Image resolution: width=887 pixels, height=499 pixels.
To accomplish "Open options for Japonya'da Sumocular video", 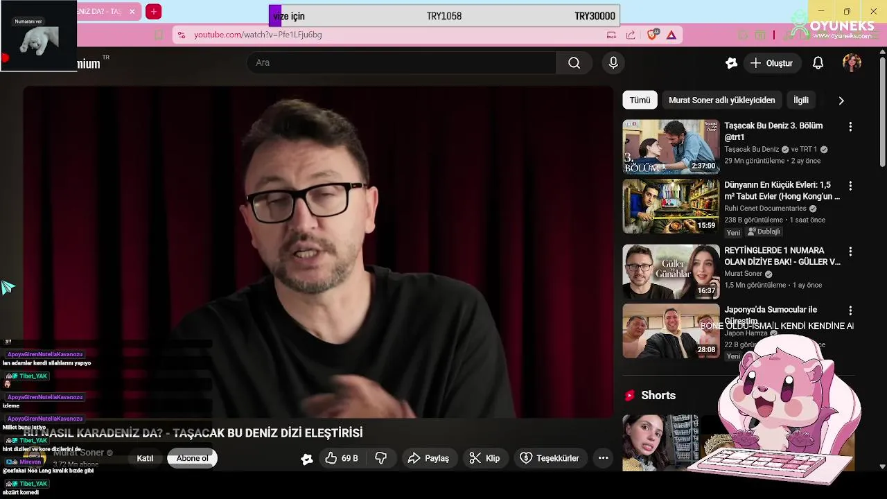I will 850,311.
